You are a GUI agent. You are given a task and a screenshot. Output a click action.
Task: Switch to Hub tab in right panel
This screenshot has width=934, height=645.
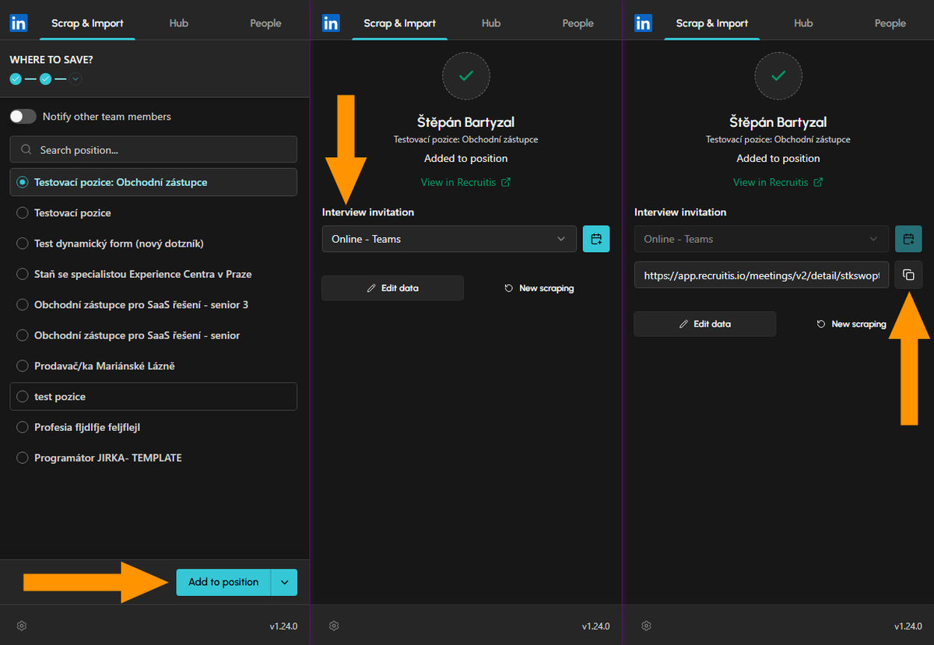click(x=803, y=23)
